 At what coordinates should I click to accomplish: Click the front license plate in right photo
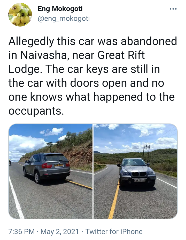point(140,180)
